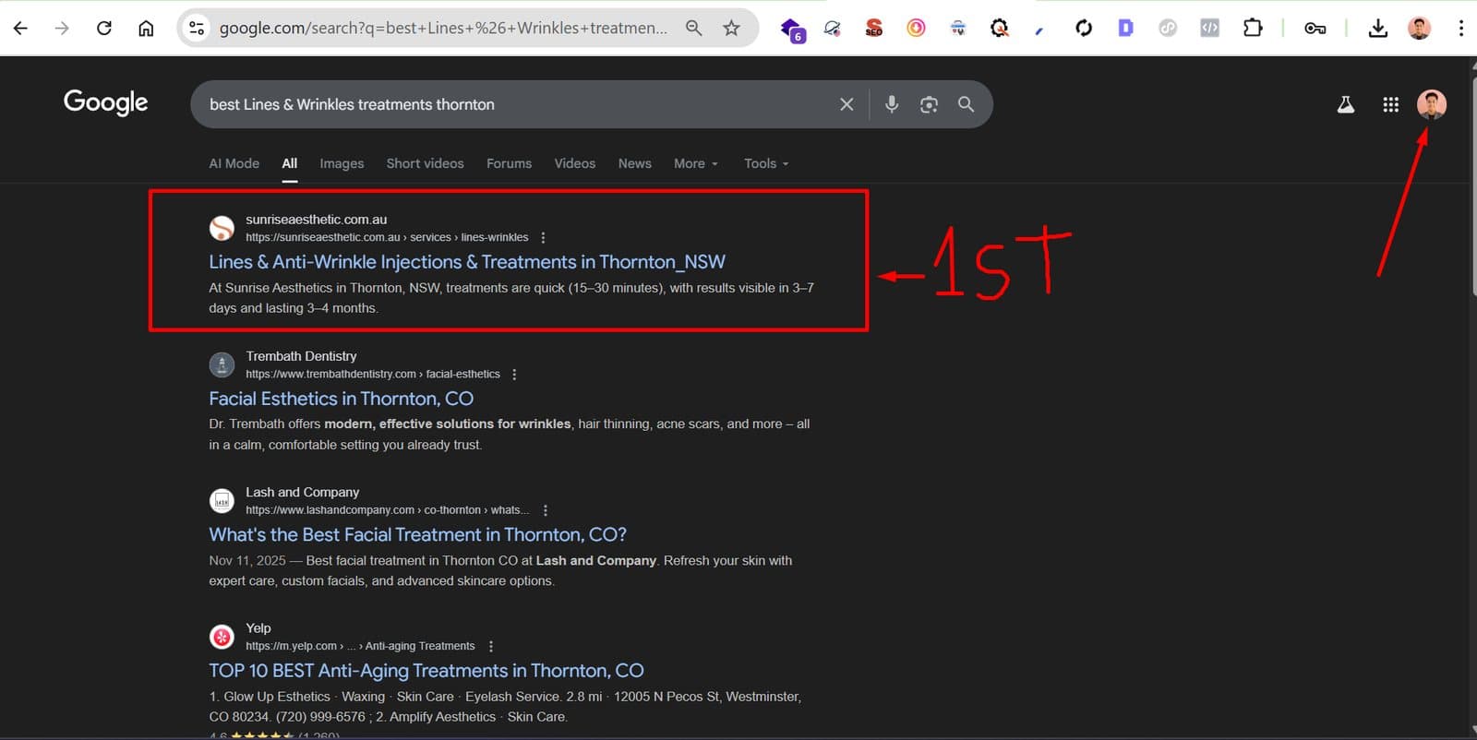This screenshot has height=740, width=1477.
Task: Switch to AI Mode tab
Action: 234,163
